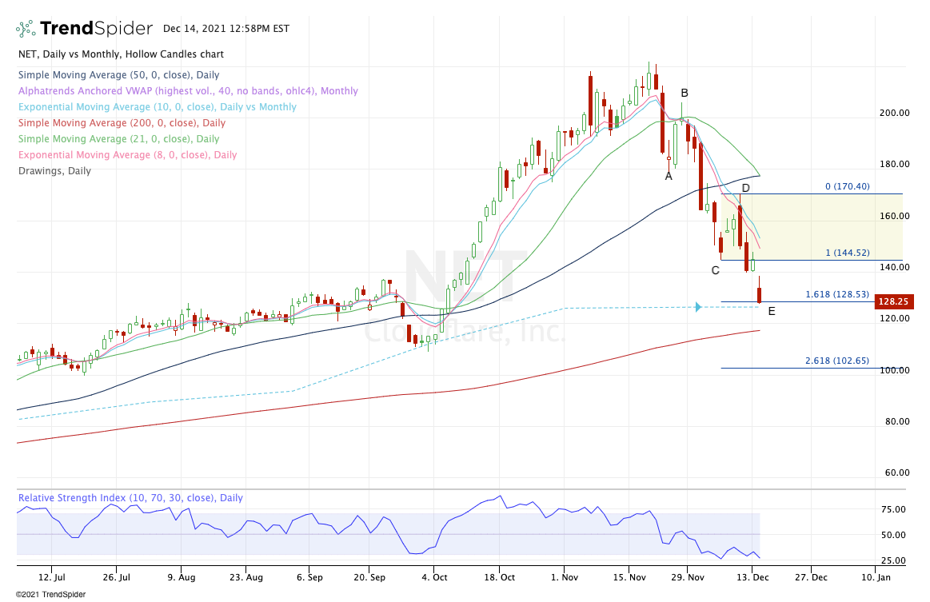Select the 'NET, Daily vs Monthly, Hollow Candles chart' title
The height and width of the screenshot is (602, 930).
(x=121, y=54)
